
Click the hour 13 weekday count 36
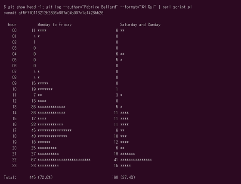[34, 107]
